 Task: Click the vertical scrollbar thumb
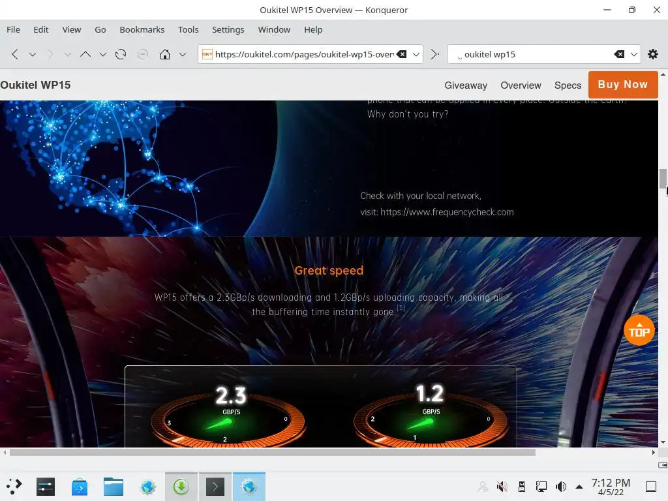tap(663, 178)
